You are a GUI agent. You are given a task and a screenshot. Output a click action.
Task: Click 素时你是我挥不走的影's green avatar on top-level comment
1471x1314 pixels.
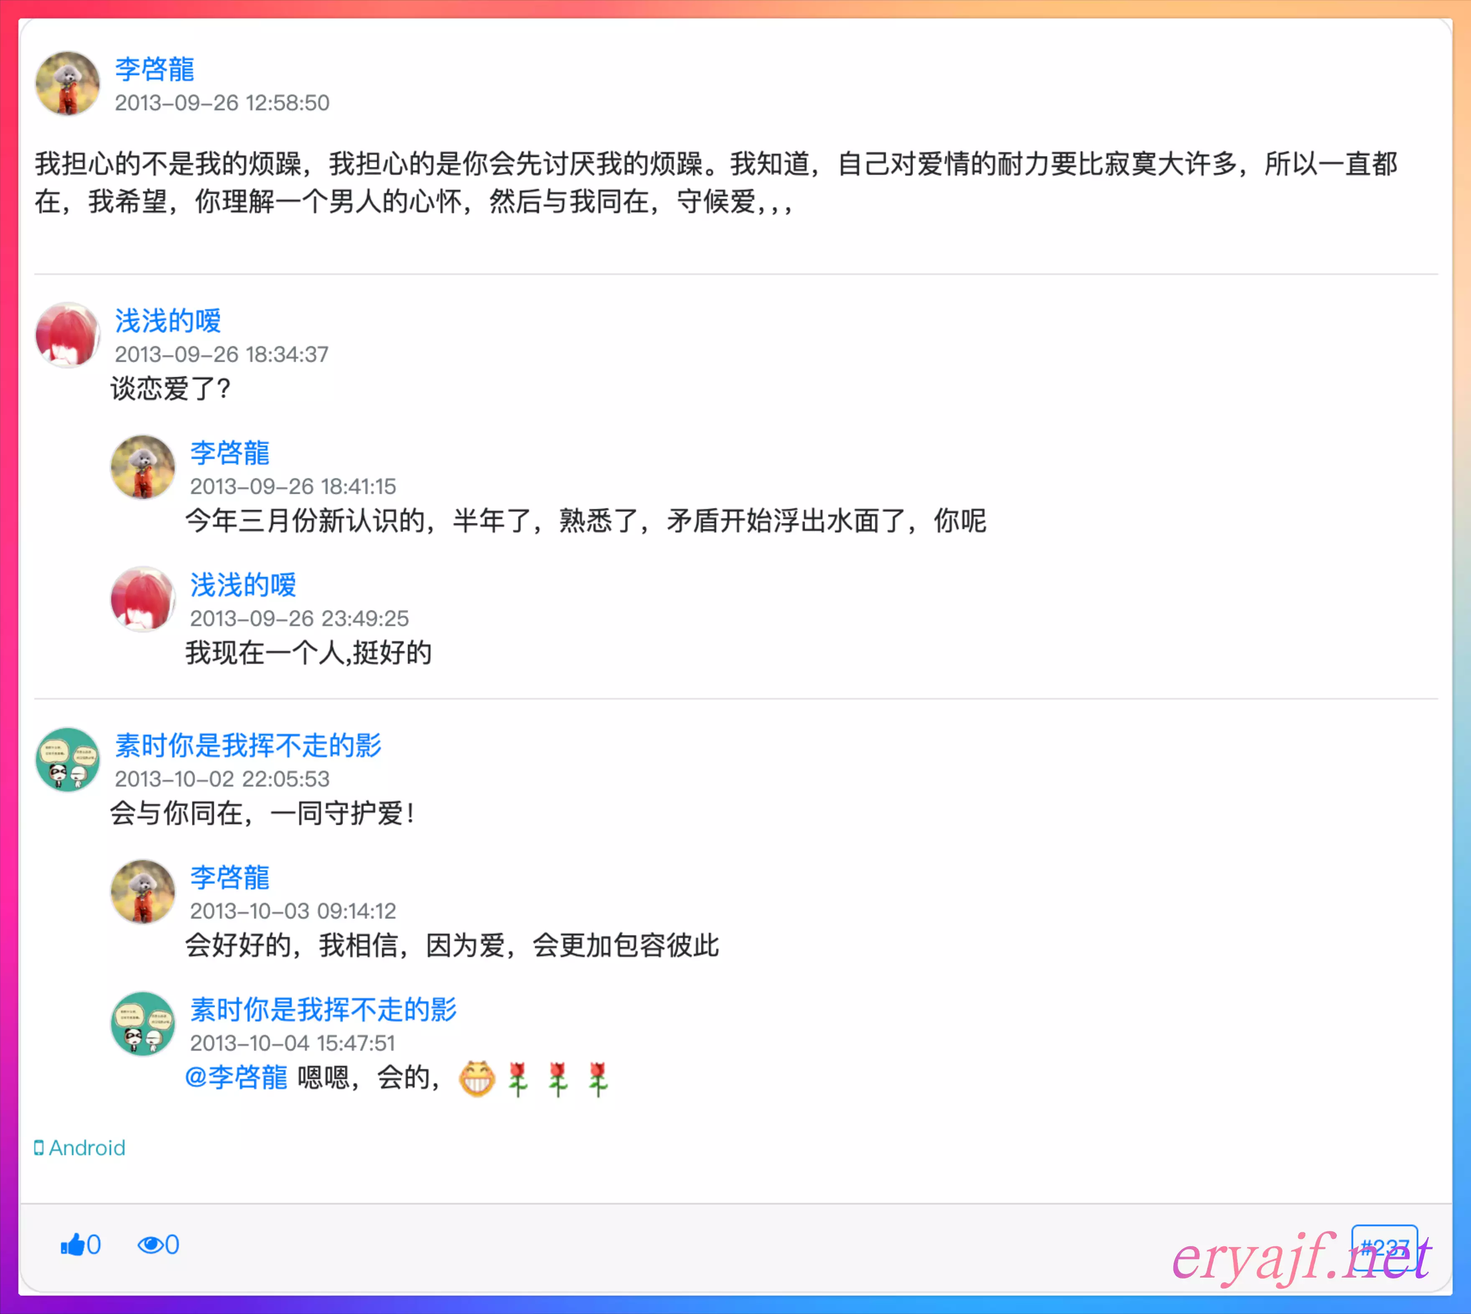click(x=68, y=759)
